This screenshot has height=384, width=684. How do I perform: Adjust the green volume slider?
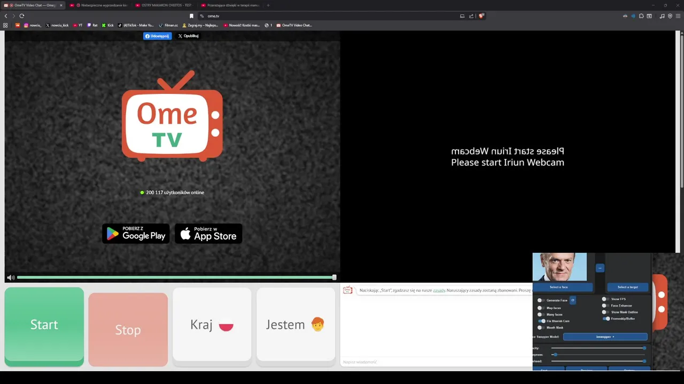click(x=175, y=277)
